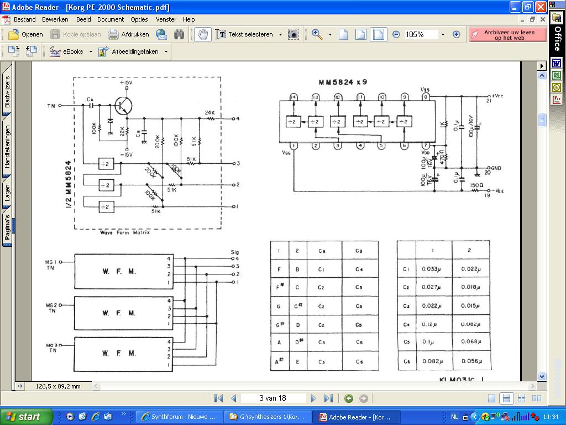Expand hidden system tray icons

[x=475, y=417]
